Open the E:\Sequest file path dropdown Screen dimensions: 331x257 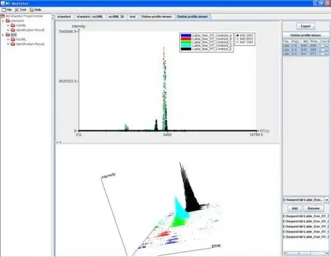[x=327, y=200]
